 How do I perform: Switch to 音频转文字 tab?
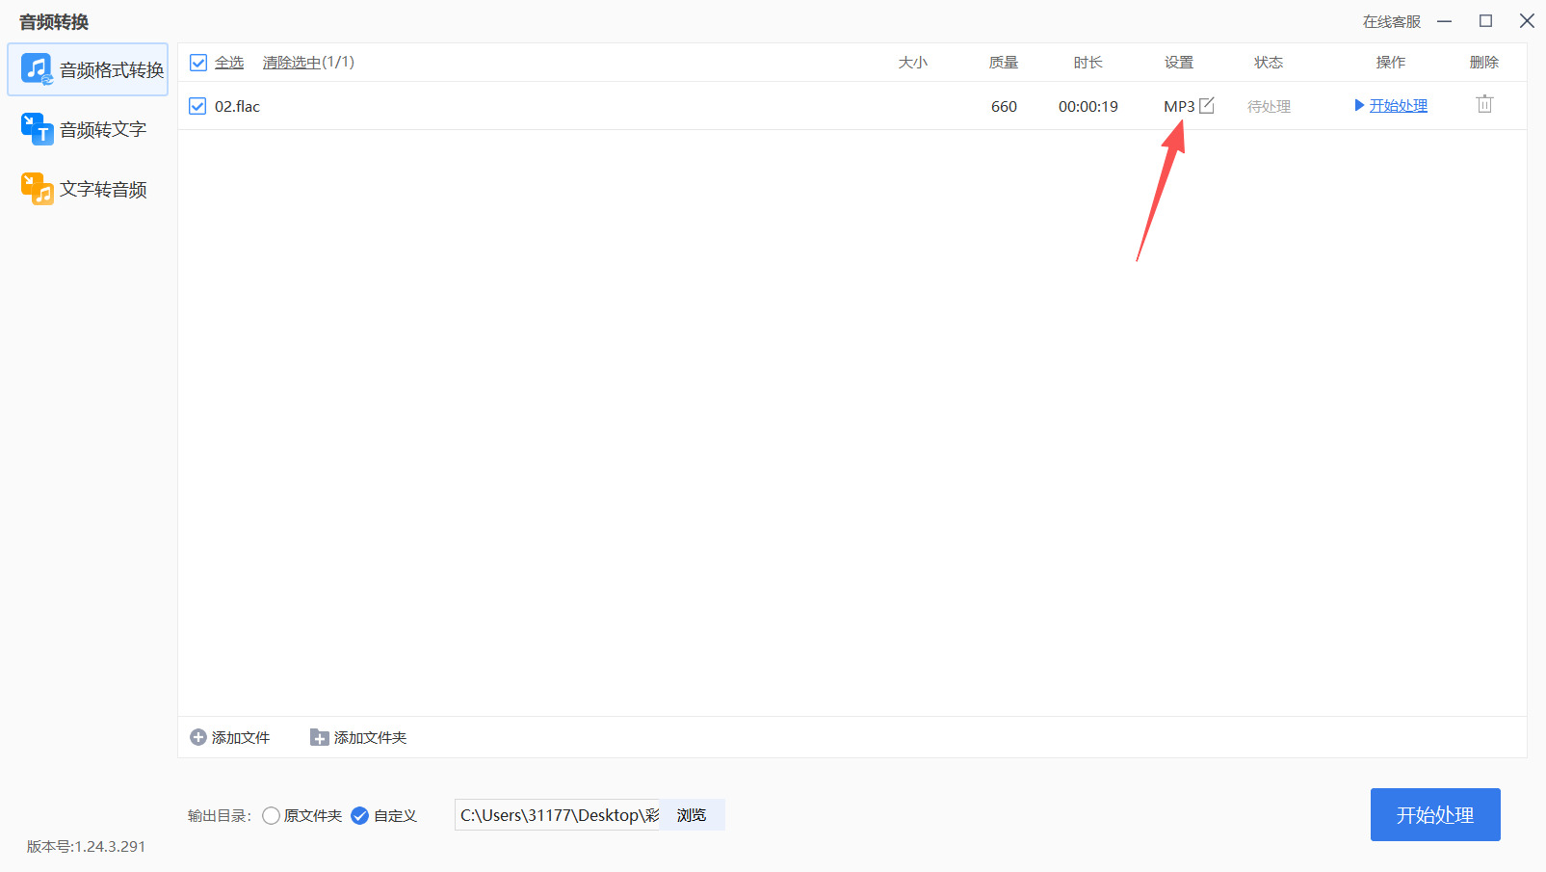click(x=88, y=129)
